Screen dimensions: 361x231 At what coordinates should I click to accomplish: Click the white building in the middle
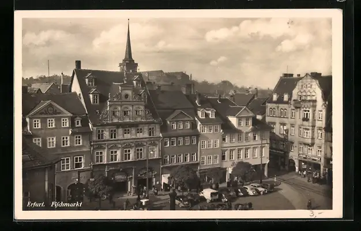243,141
